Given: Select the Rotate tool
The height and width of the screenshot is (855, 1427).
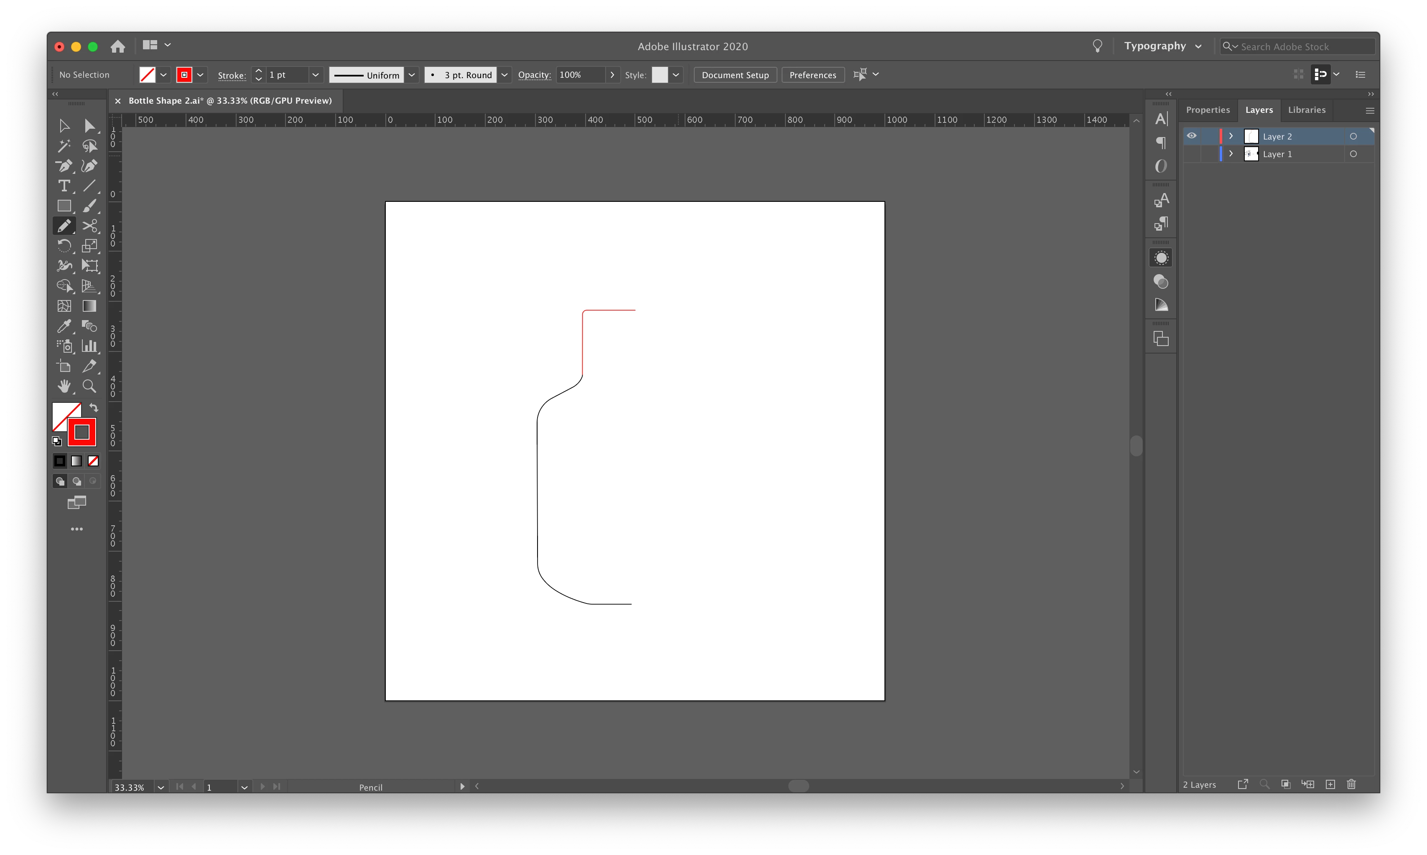Looking at the screenshot, I should [64, 246].
